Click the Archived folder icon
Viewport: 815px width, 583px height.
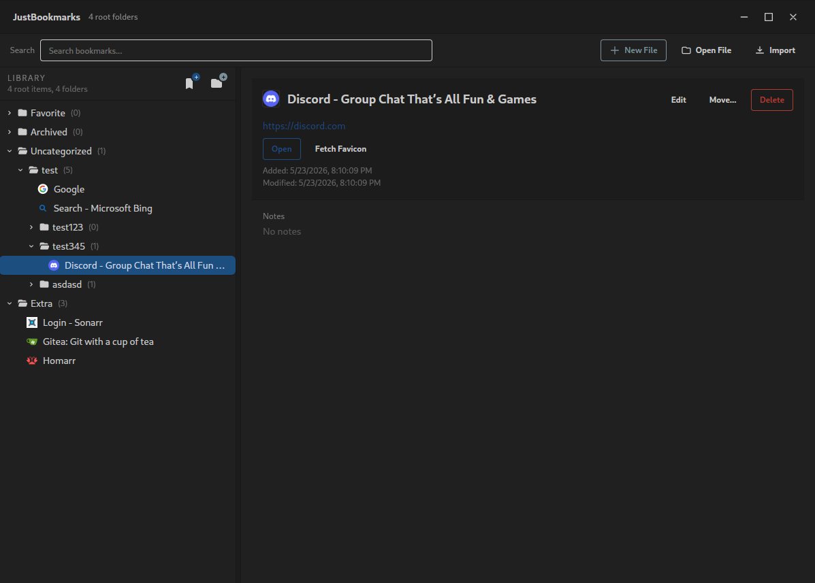tap(22, 132)
